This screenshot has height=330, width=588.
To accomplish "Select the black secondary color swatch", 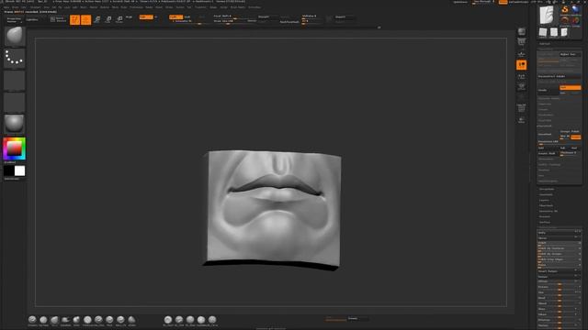I will coord(8,171).
